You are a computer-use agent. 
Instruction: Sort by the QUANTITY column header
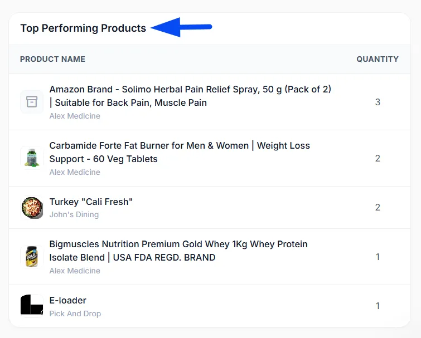(x=378, y=59)
